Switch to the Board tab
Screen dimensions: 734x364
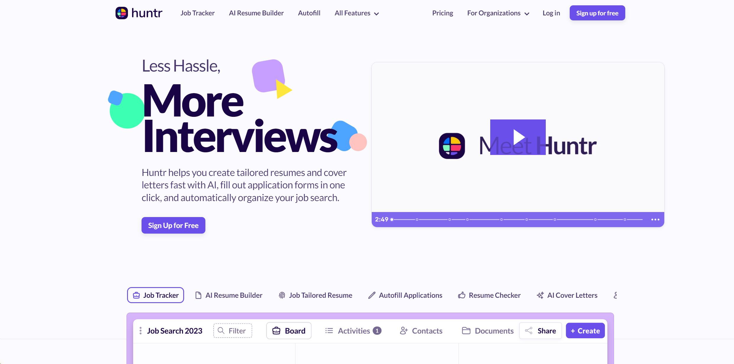coord(289,331)
